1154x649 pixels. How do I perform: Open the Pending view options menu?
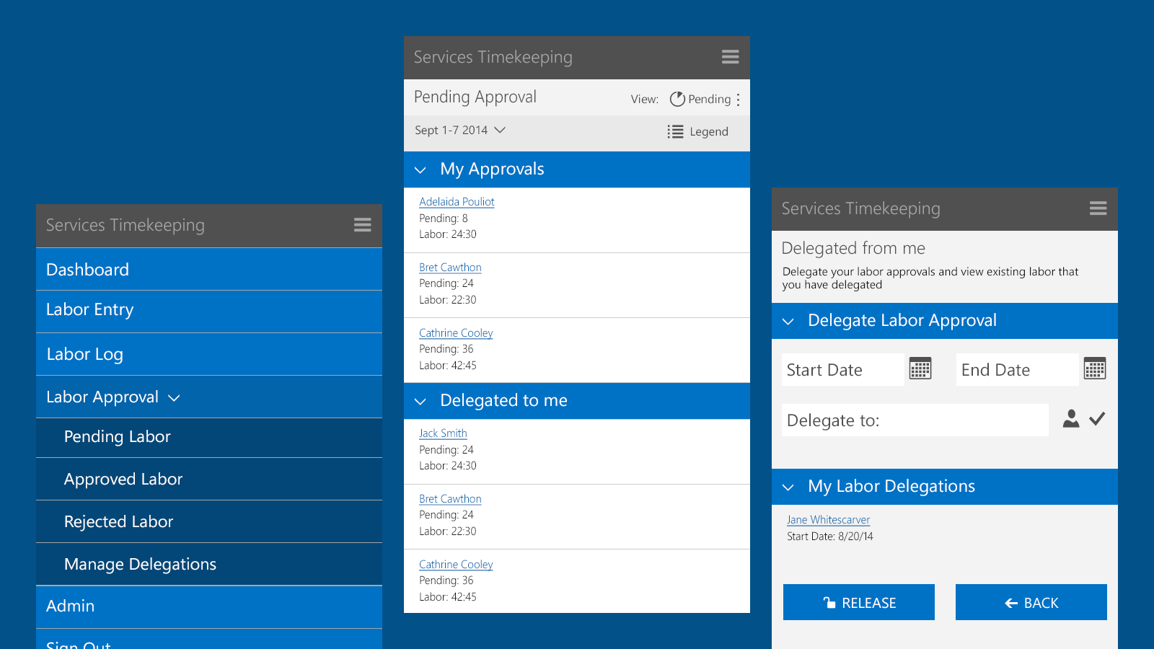tap(738, 100)
